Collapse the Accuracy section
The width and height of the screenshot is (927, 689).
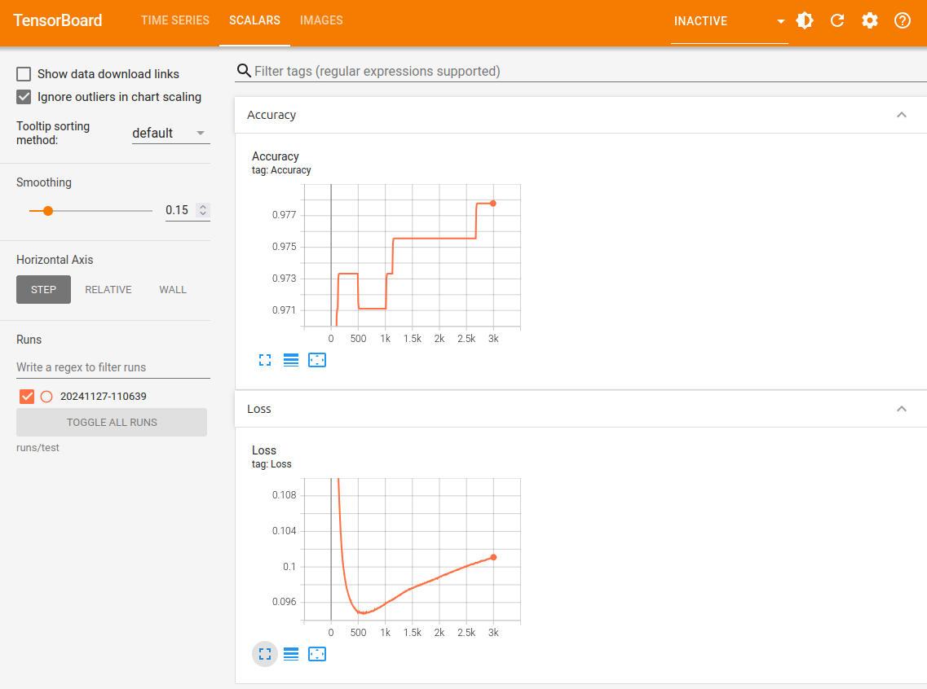(x=901, y=115)
